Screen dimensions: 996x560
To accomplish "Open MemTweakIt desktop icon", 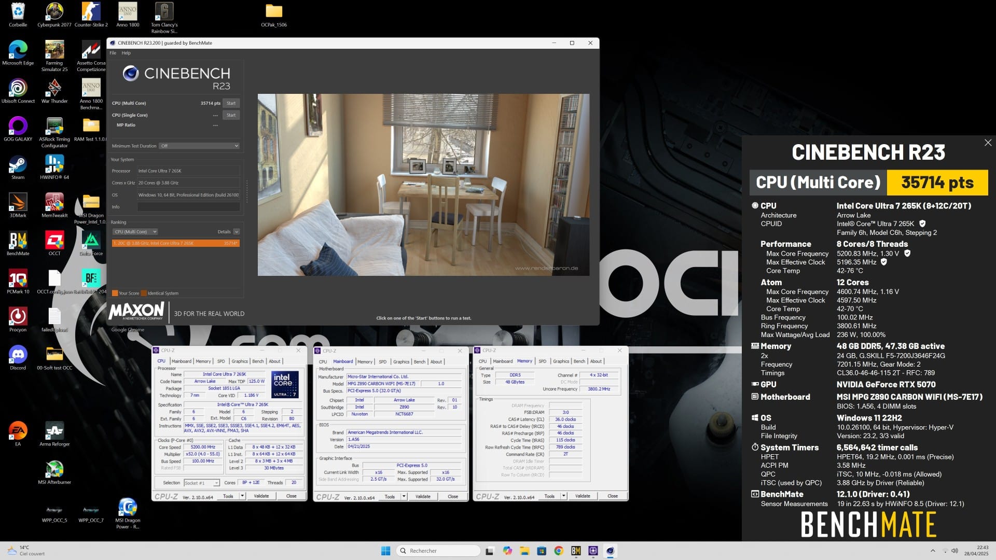I will pyautogui.click(x=54, y=205).
